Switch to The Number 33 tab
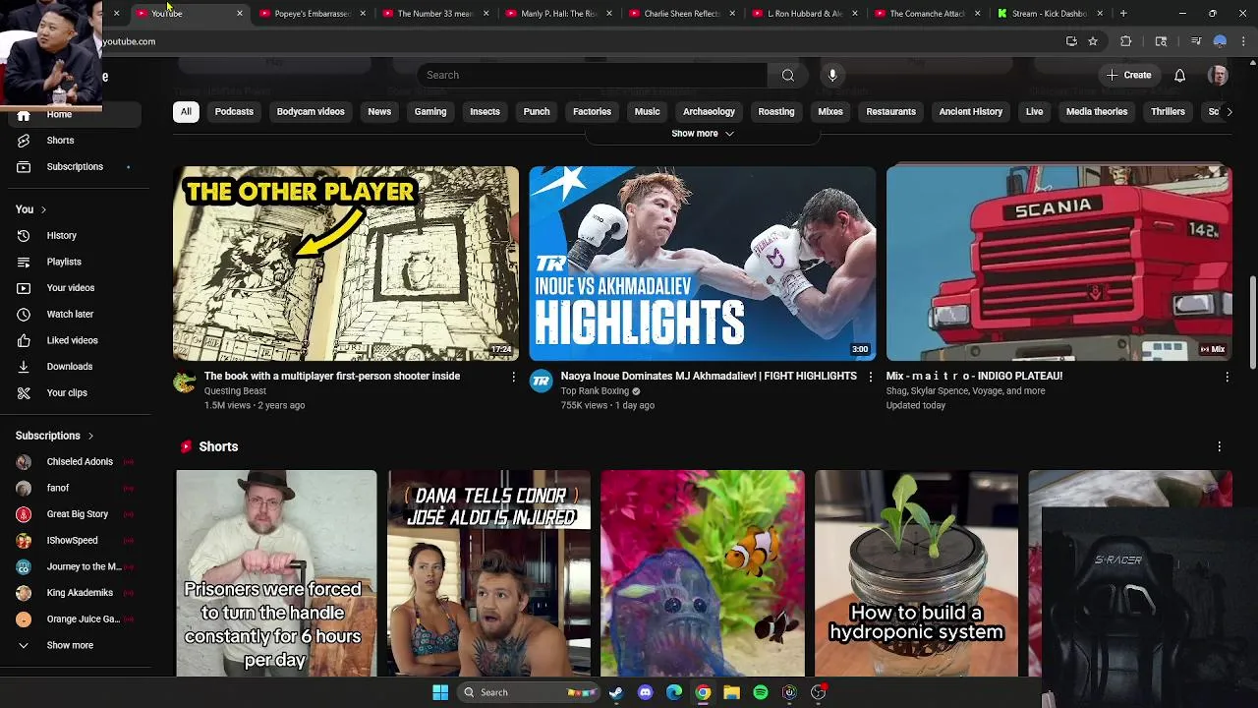This screenshot has height=708, width=1258. (434, 14)
